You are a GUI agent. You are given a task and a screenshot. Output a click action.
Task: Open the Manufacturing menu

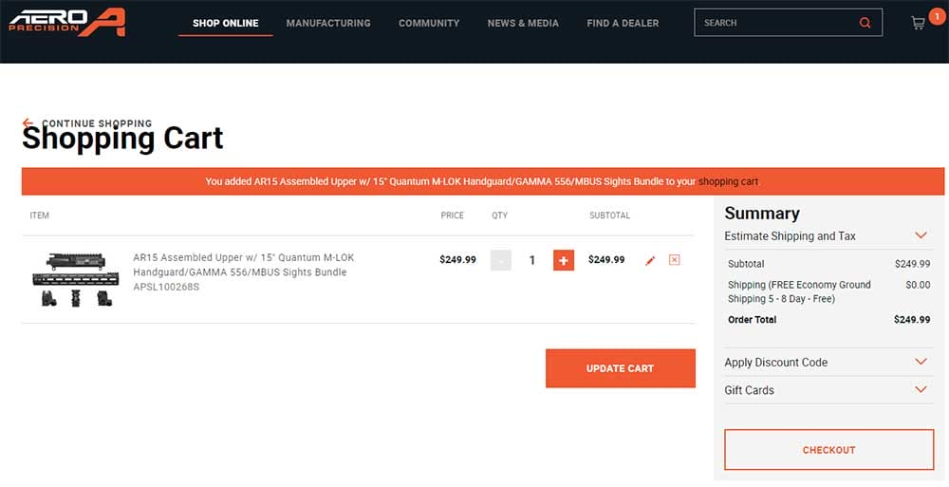(x=328, y=23)
